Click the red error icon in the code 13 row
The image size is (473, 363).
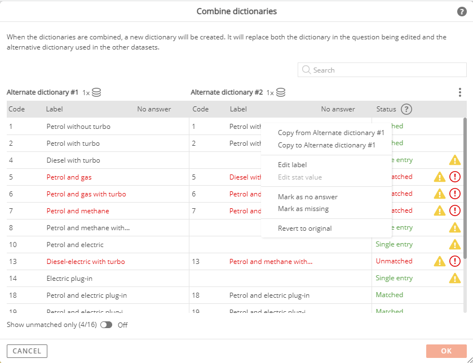point(454,261)
